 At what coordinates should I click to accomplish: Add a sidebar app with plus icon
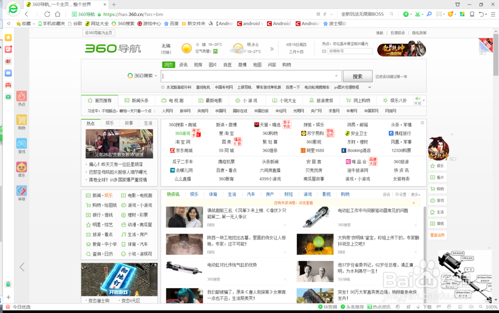point(8,297)
